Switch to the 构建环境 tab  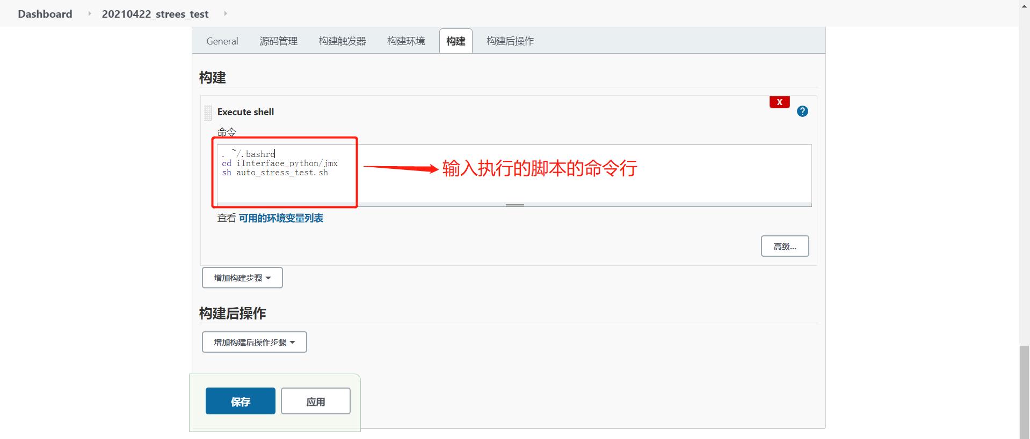[407, 41]
